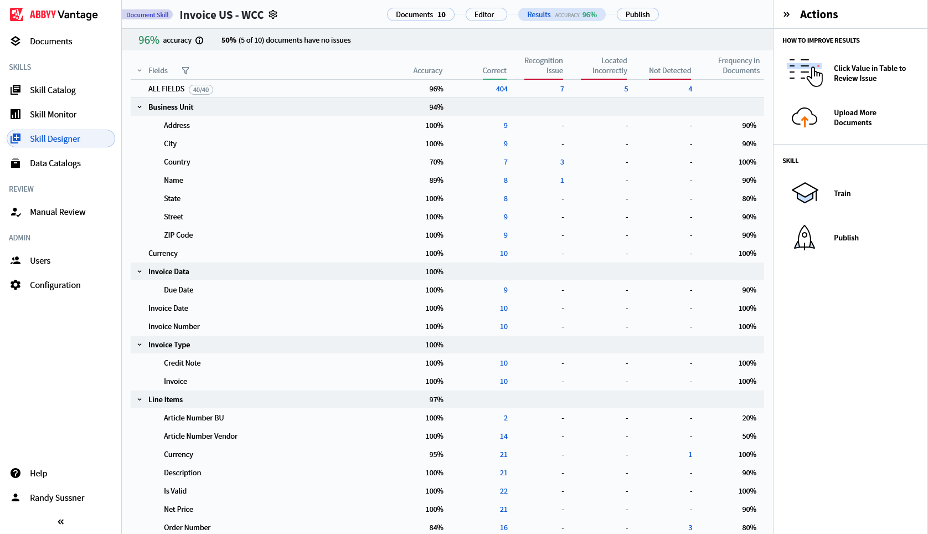
Task: Collapse the Invoice Data group
Action: pos(140,271)
